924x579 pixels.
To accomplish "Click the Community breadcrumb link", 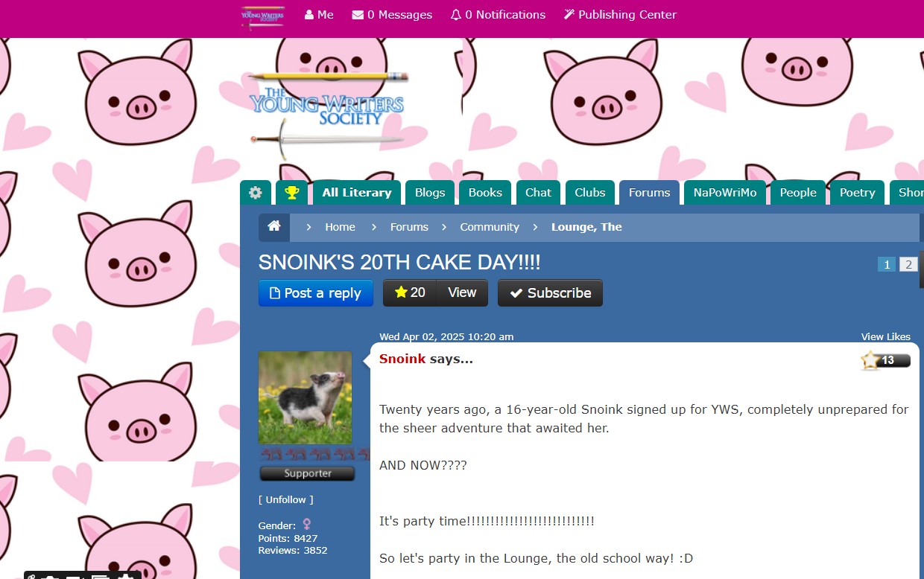I will [x=490, y=227].
